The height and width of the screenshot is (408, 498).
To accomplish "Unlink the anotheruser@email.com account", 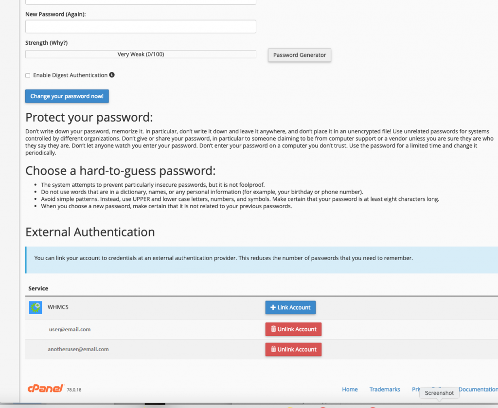I will click(x=293, y=349).
